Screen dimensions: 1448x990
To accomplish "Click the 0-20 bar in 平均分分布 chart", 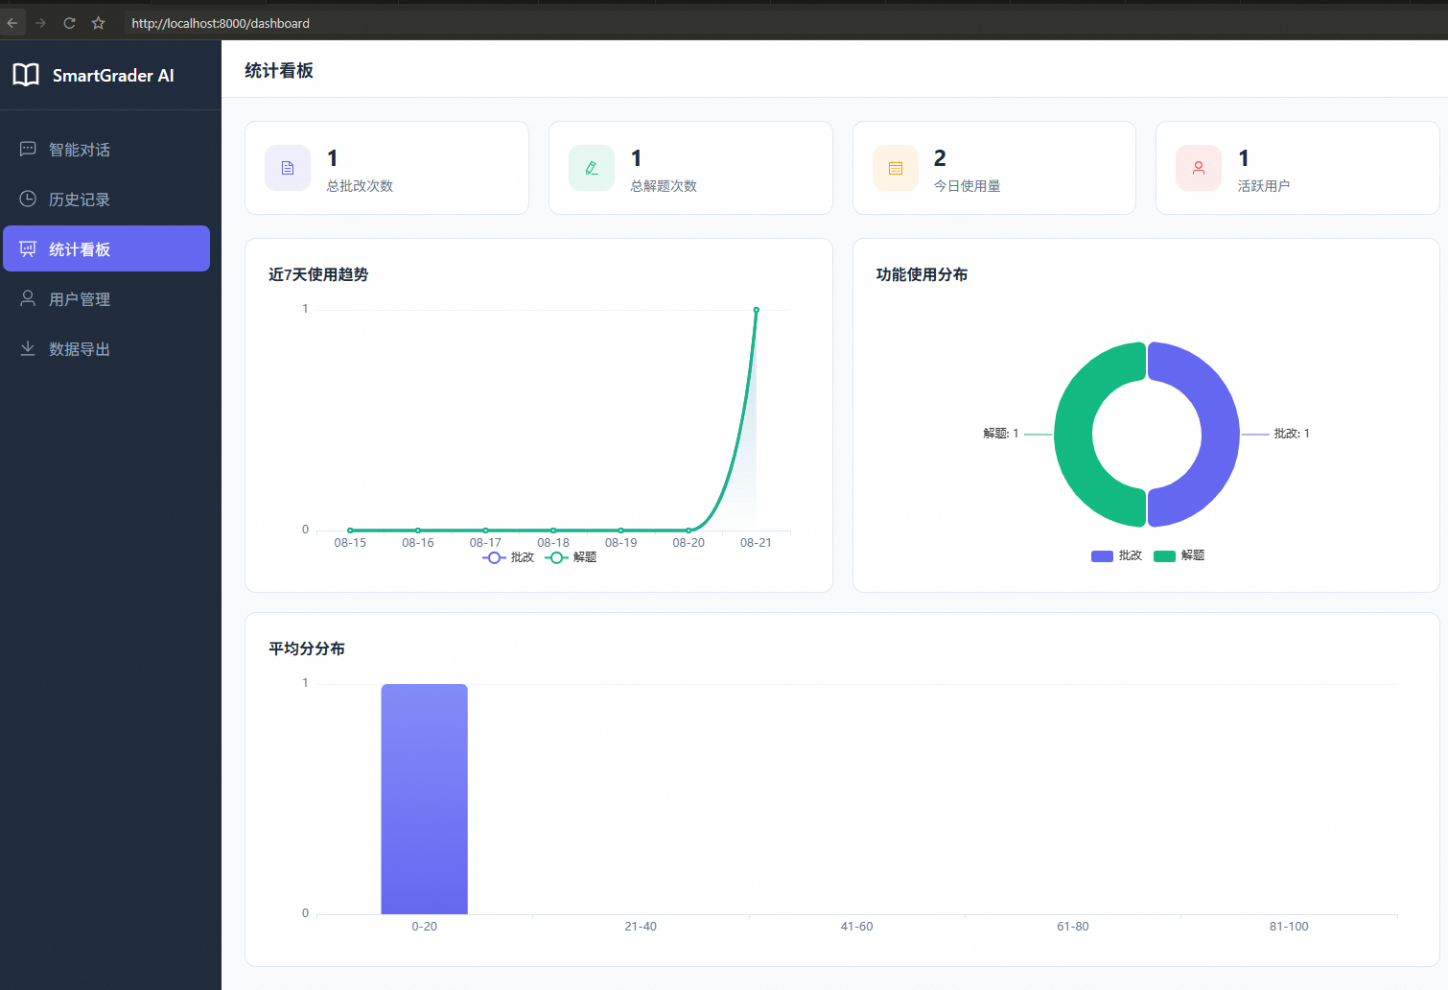I will [x=424, y=799].
